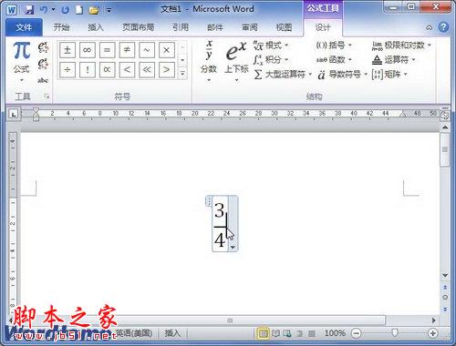Switch to print layout view

pyautogui.click(x=263, y=334)
